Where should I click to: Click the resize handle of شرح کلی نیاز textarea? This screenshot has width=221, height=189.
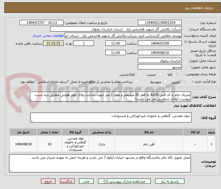(x=31, y=100)
